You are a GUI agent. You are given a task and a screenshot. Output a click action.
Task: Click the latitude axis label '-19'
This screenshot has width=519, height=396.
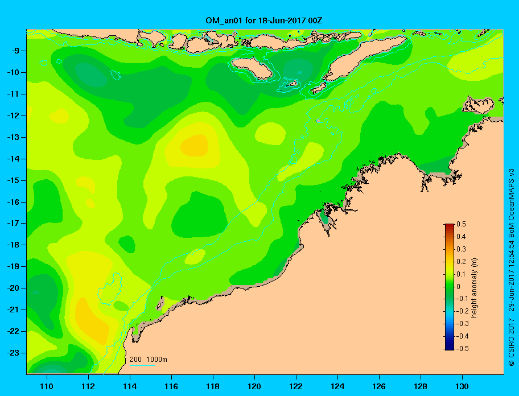[14, 266]
